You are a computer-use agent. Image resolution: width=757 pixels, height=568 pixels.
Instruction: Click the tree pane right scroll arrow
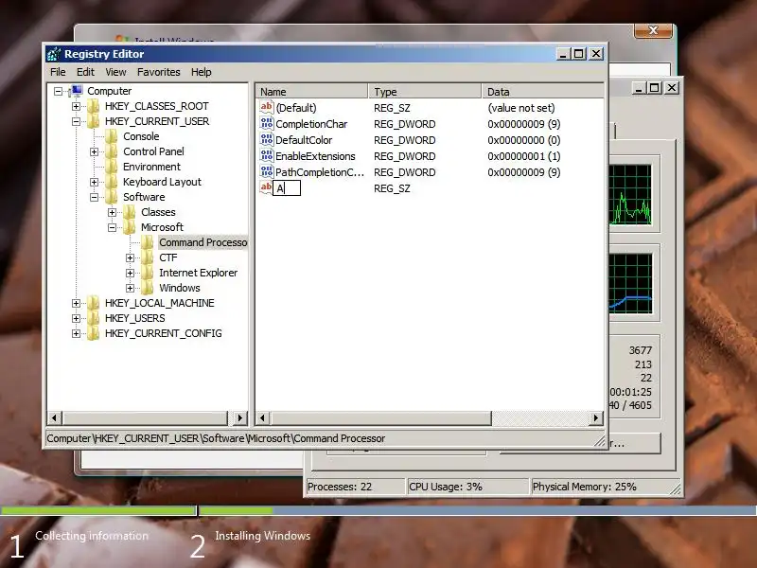coord(239,417)
